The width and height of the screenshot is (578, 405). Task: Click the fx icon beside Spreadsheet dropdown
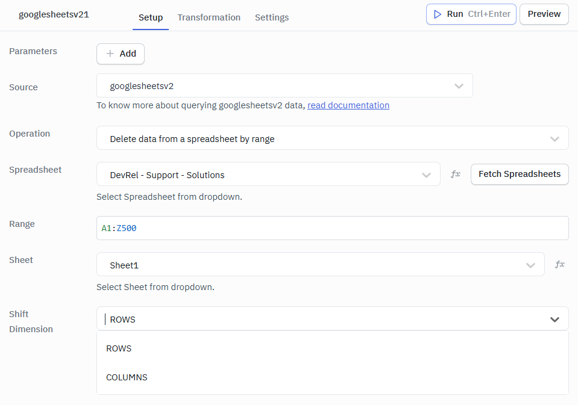tap(456, 174)
